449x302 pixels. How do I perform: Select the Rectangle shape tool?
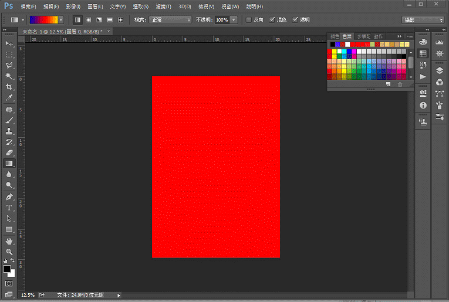pyautogui.click(x=9, y=229)
